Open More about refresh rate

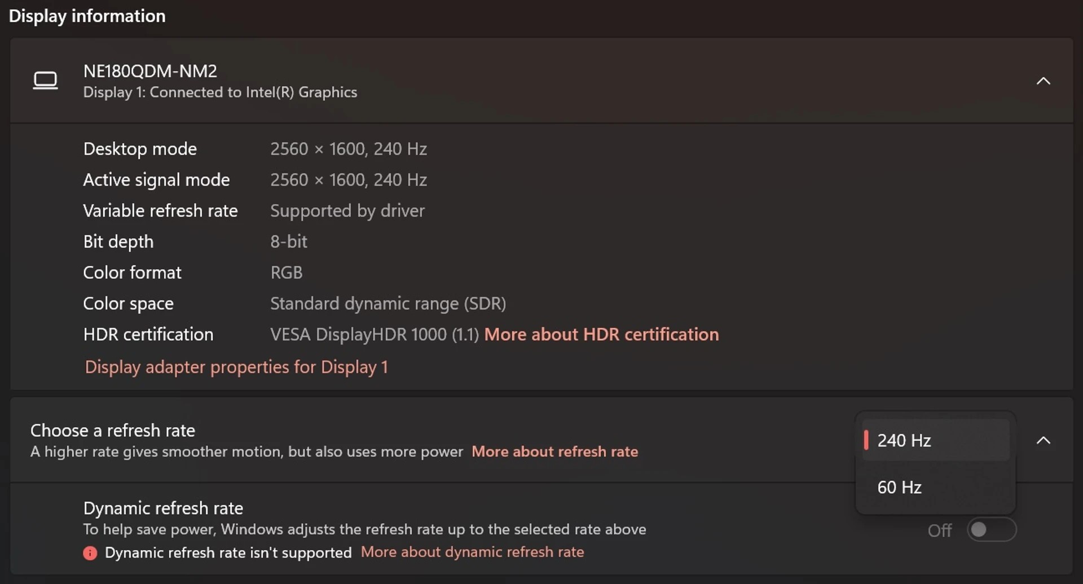click(x=555, y=451)
